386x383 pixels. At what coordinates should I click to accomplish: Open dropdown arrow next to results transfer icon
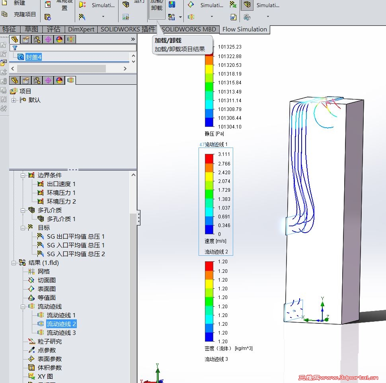180,17
